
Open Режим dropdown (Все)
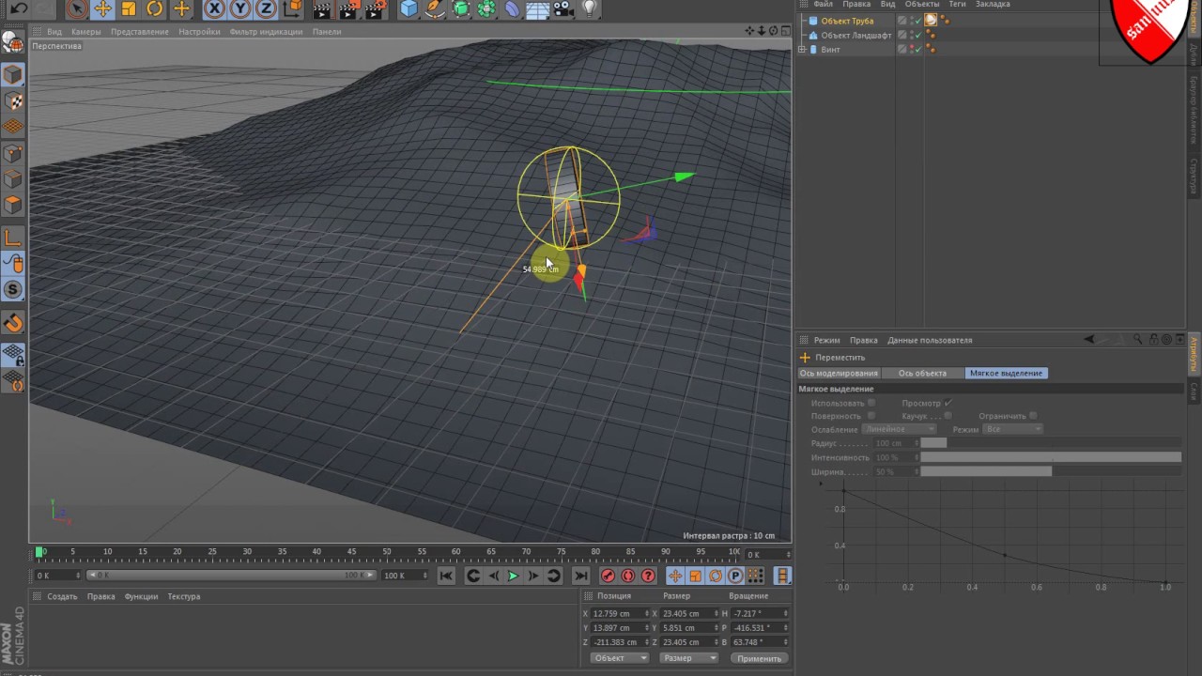pos(1013,429)
